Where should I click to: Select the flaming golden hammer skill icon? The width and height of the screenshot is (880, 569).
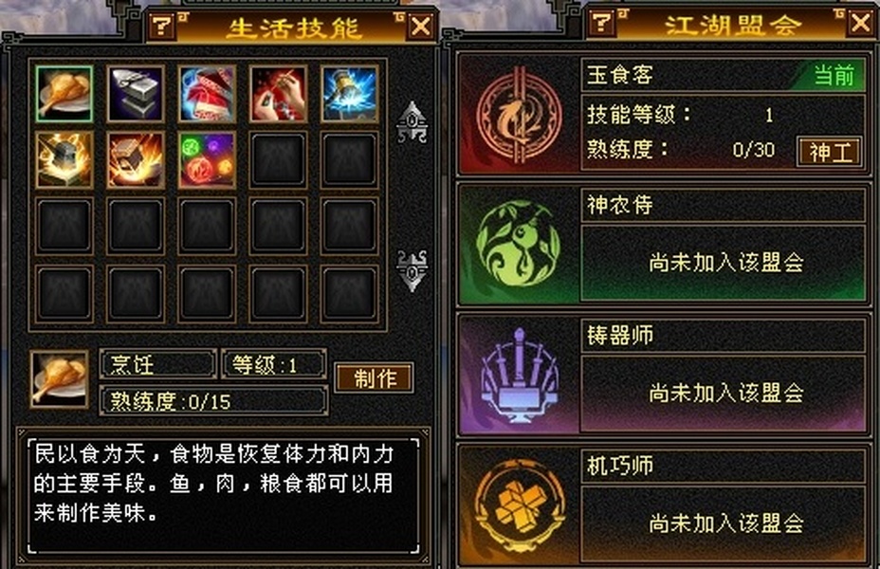pyautogui.click(x=64, y=160)
